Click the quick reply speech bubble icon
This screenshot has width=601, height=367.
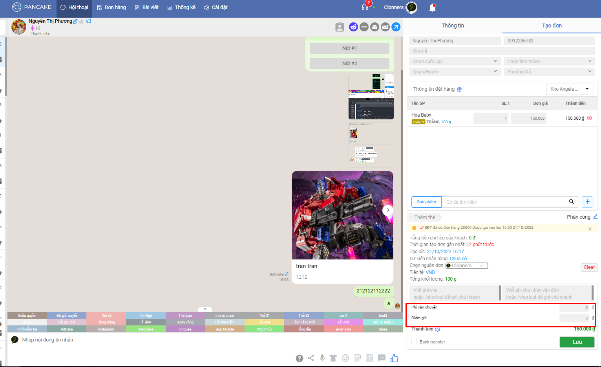(x=382, y=358)
